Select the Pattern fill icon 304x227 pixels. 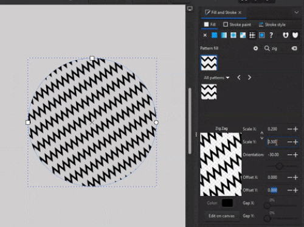point(252,35)
